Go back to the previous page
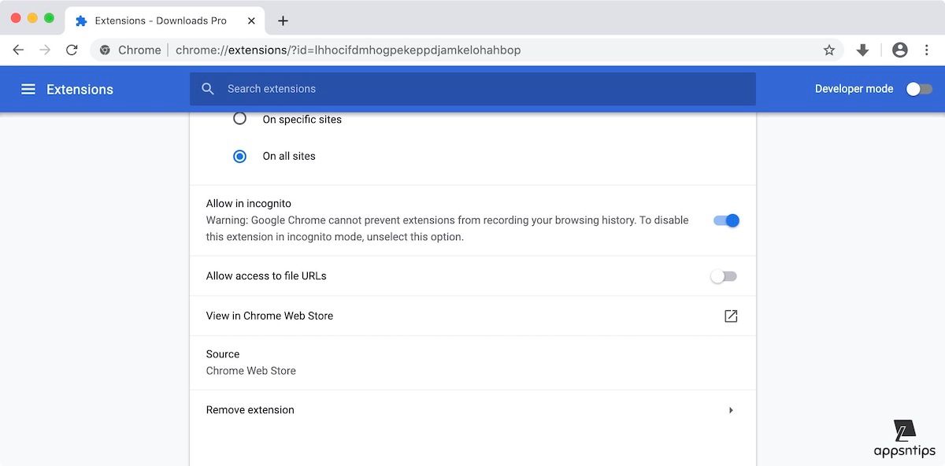Screen dimensions: 945x466 click(18, 50)
